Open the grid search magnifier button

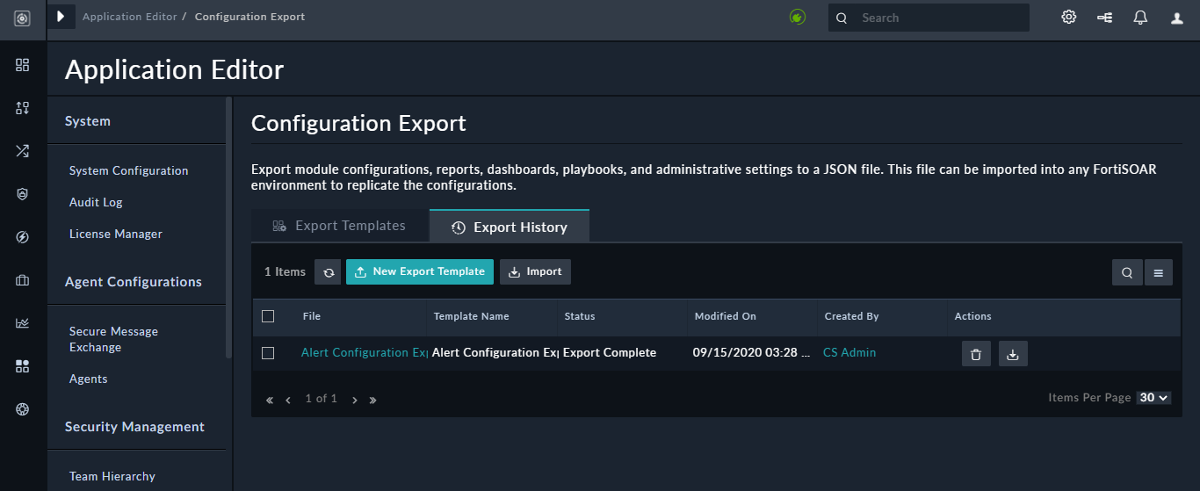point(1127,272)
